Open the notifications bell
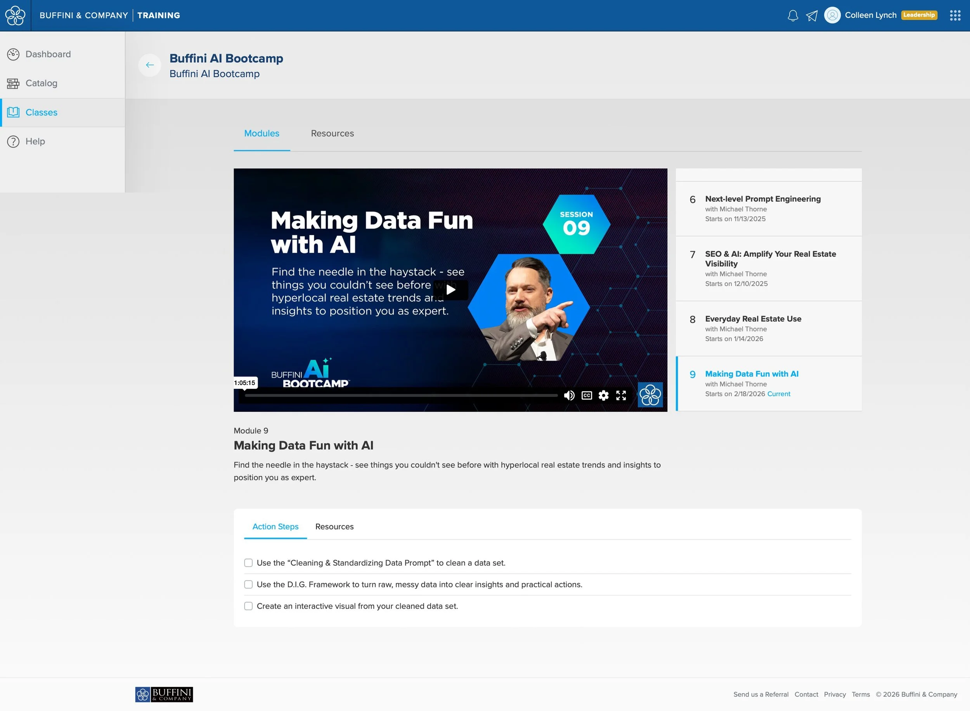This screenshot has height=711, width=970. click(793, 16)
